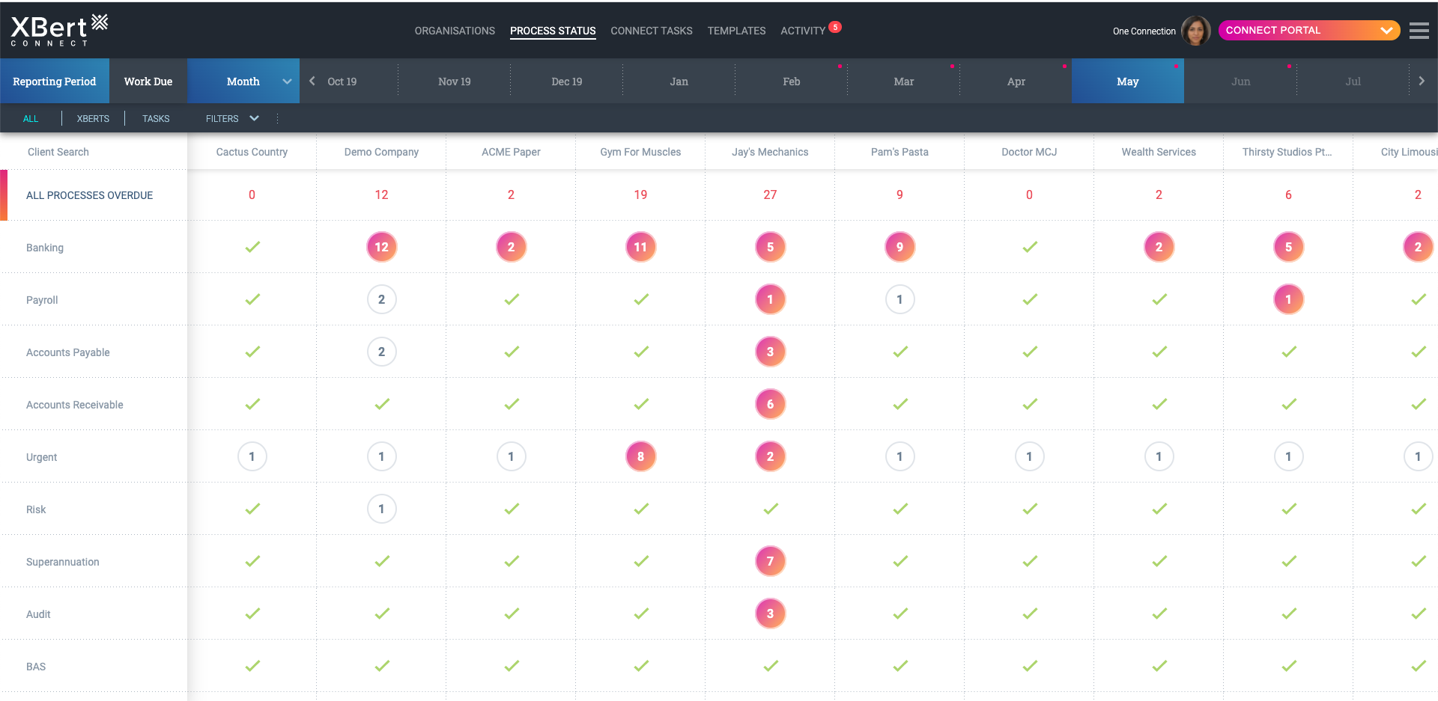Expand the FILTERS dropdown
This screenshot has height=701, width=1438.
pos(231,118)
